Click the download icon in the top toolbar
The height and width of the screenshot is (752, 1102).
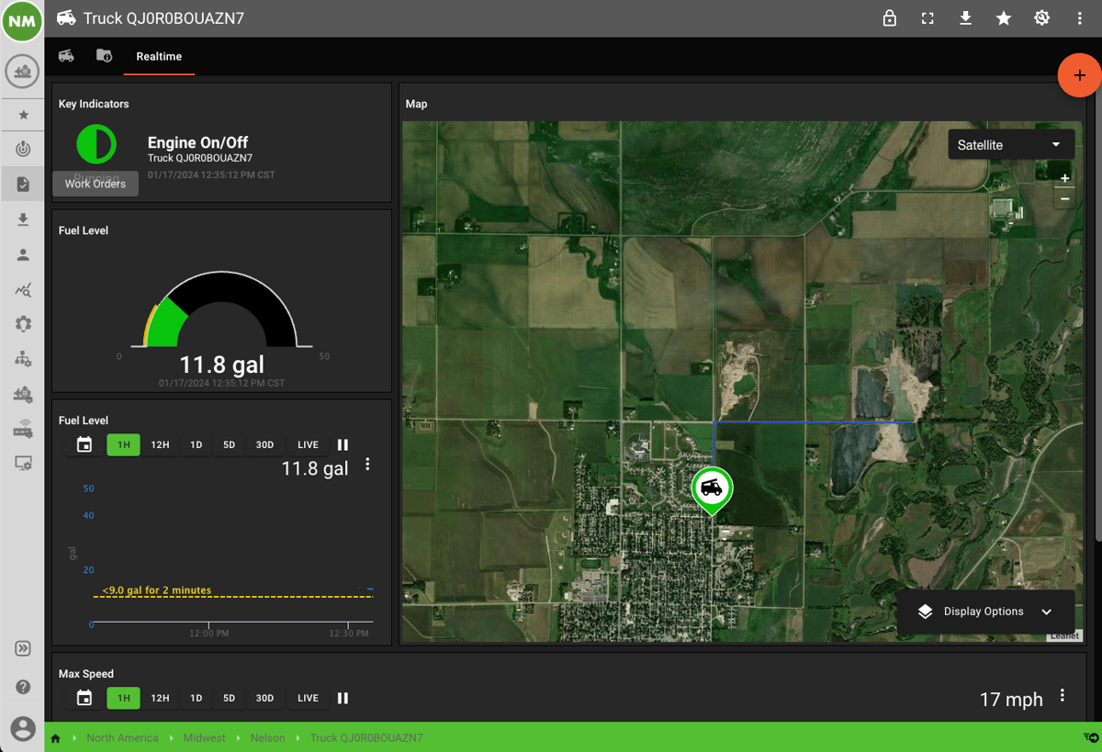[965, 17]
